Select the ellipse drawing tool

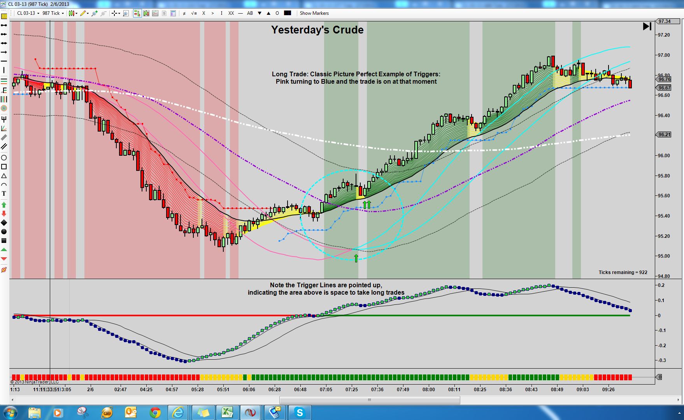[x=4, y=158]
